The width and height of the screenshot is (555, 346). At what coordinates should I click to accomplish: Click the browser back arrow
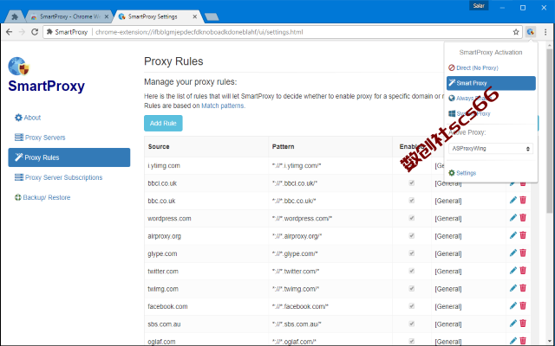[x=10, y=32]
